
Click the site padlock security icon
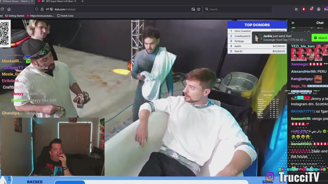tap(42, 9)
